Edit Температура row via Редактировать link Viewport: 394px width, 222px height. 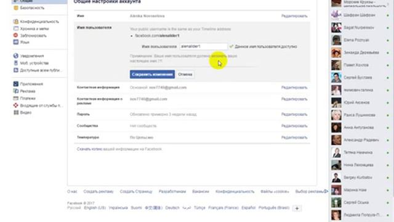(x=294, y=138)
